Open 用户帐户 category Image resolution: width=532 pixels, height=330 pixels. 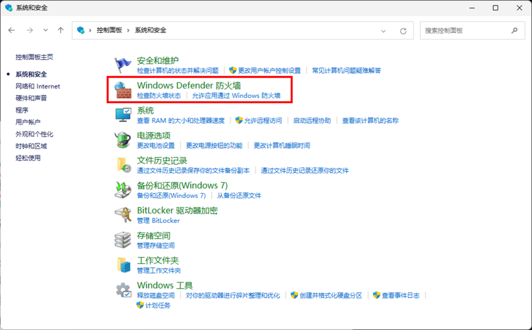(28, 122)
